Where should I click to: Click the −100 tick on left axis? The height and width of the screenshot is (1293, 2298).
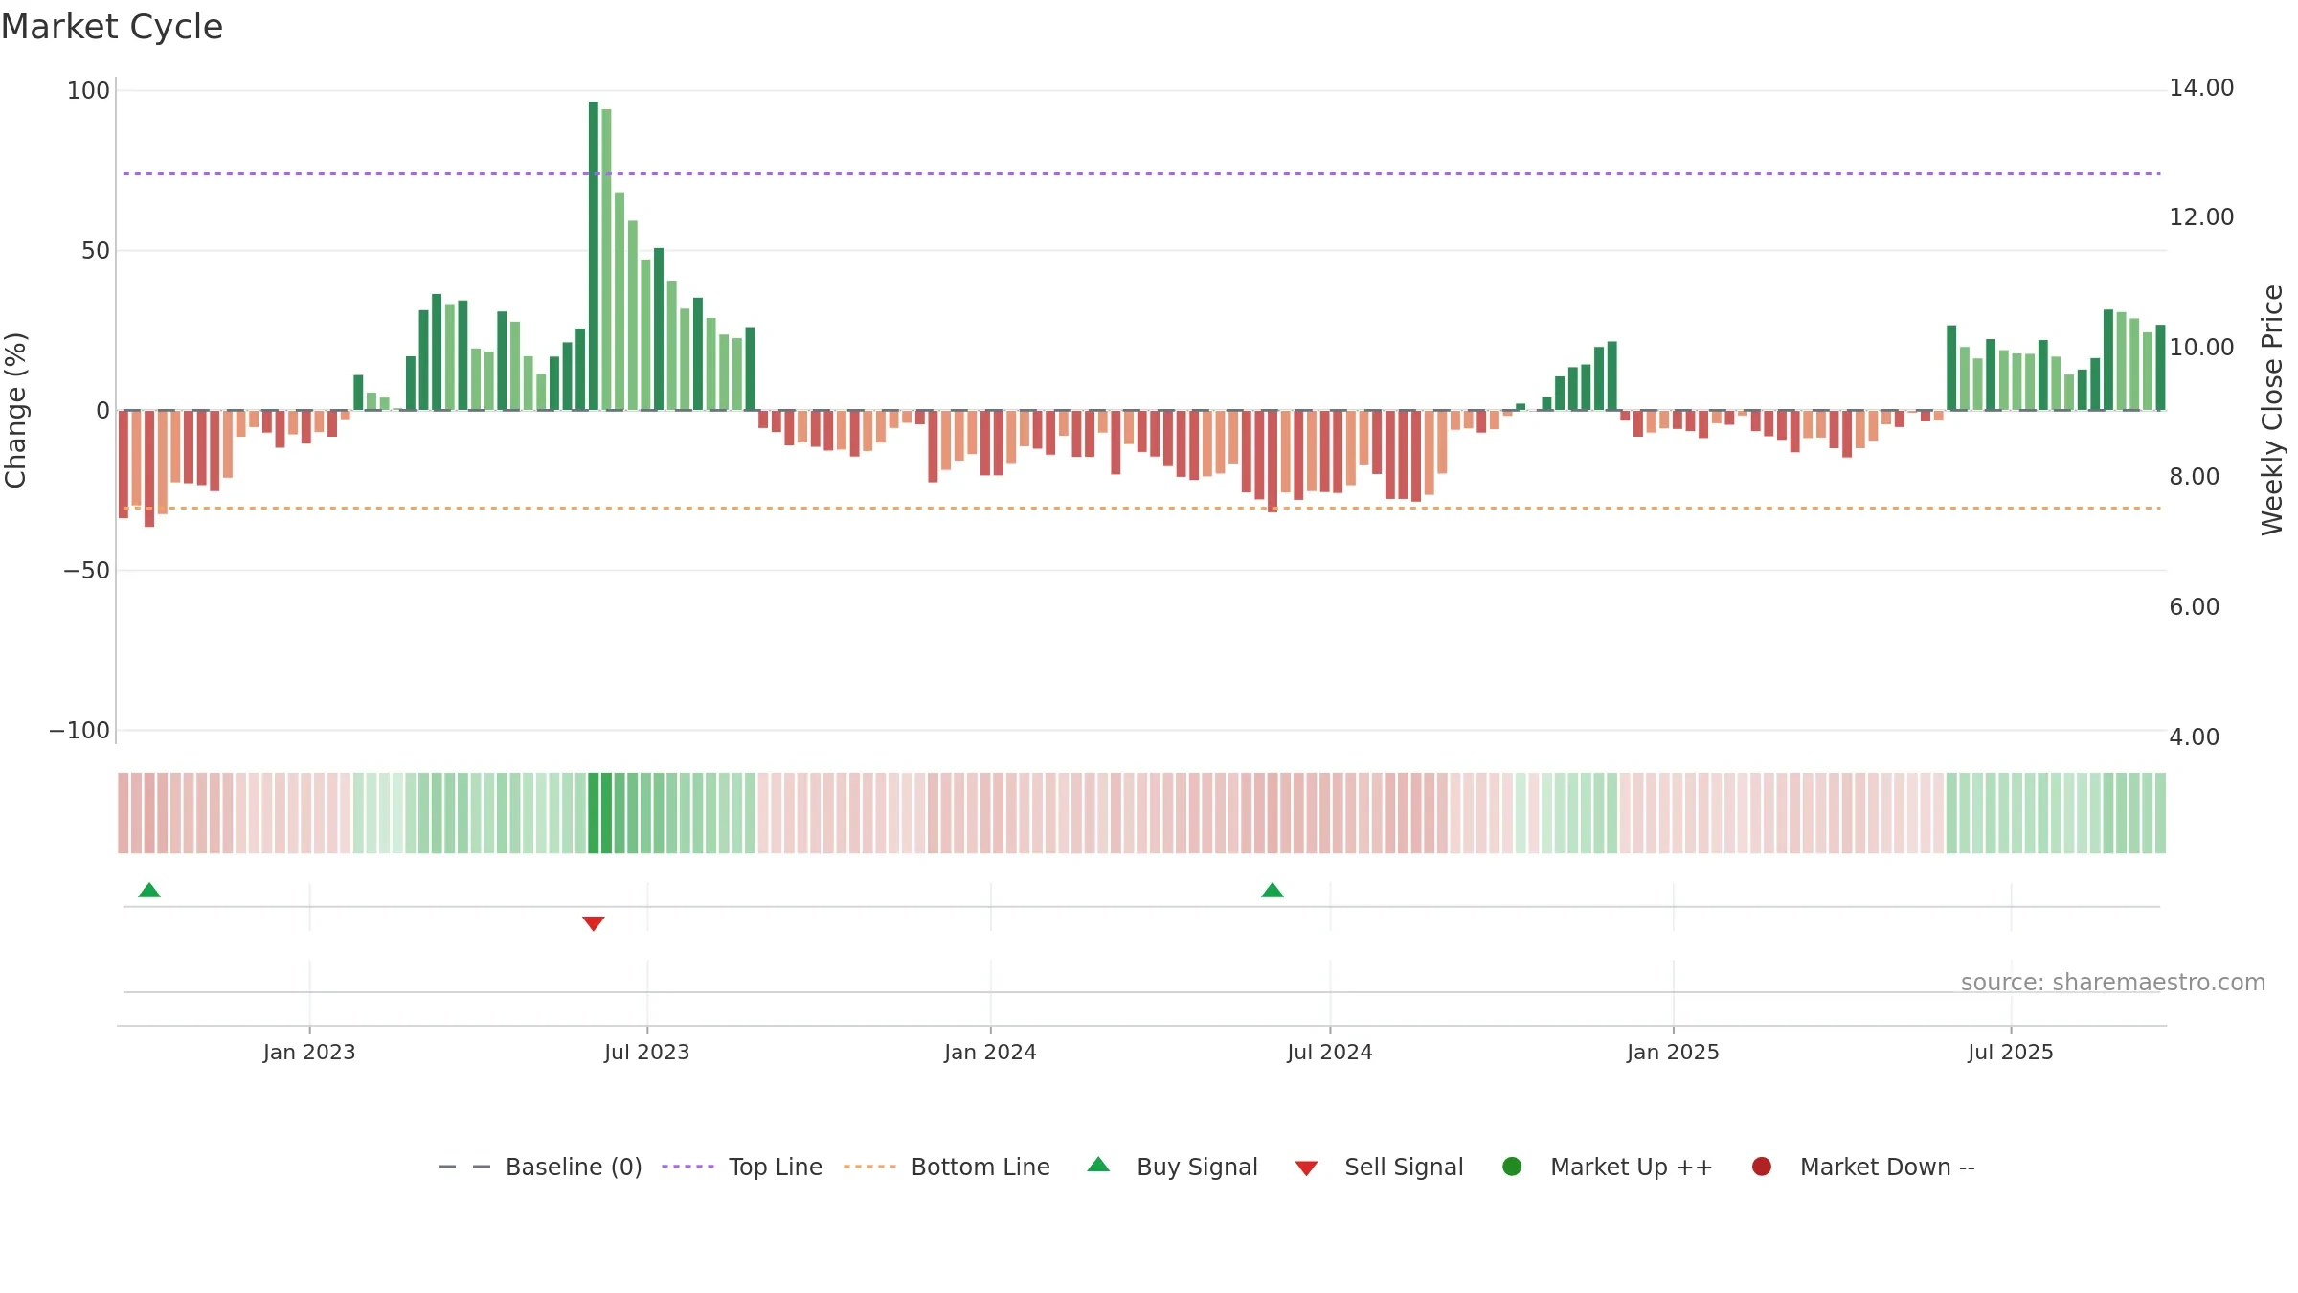[x=79, y=731]
